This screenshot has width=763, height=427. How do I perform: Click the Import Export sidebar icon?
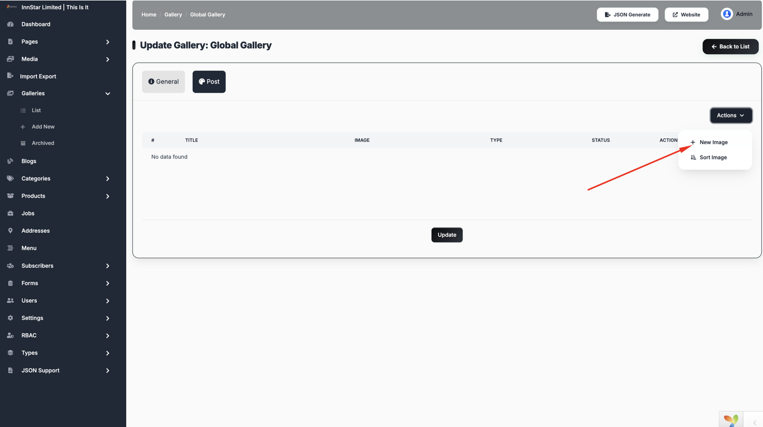[10, 76]
